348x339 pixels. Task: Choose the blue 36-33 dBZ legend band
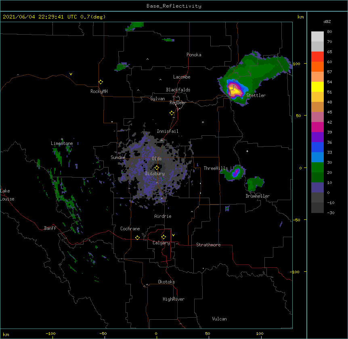(317, 147)
